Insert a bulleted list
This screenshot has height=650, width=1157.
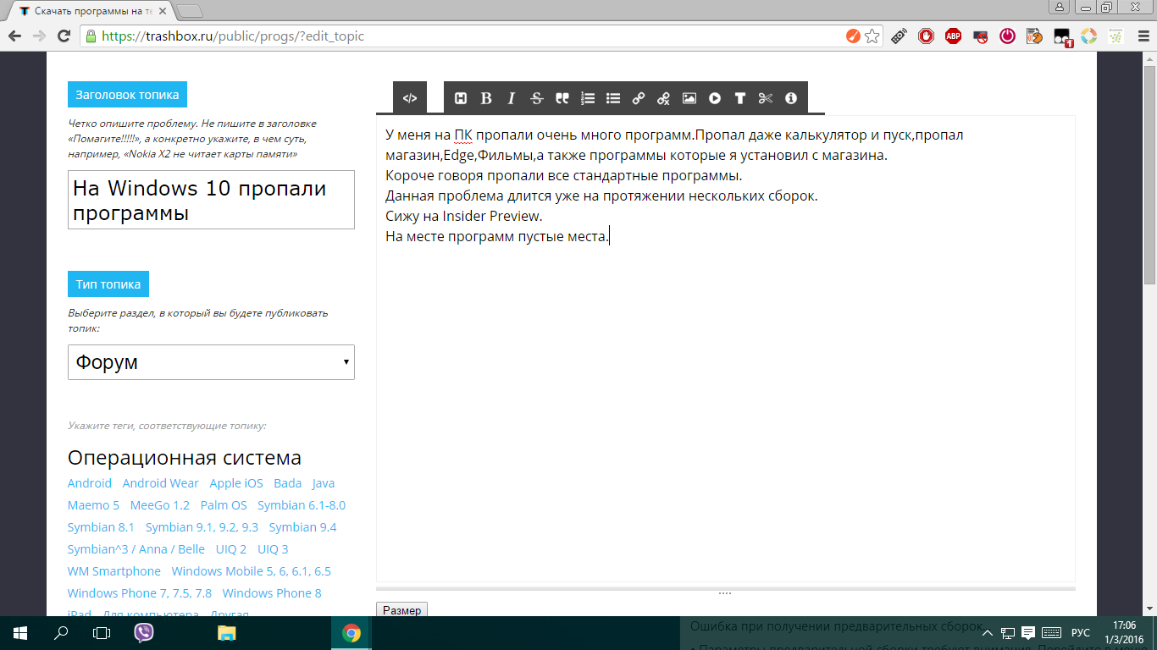(x=613, y=98)
